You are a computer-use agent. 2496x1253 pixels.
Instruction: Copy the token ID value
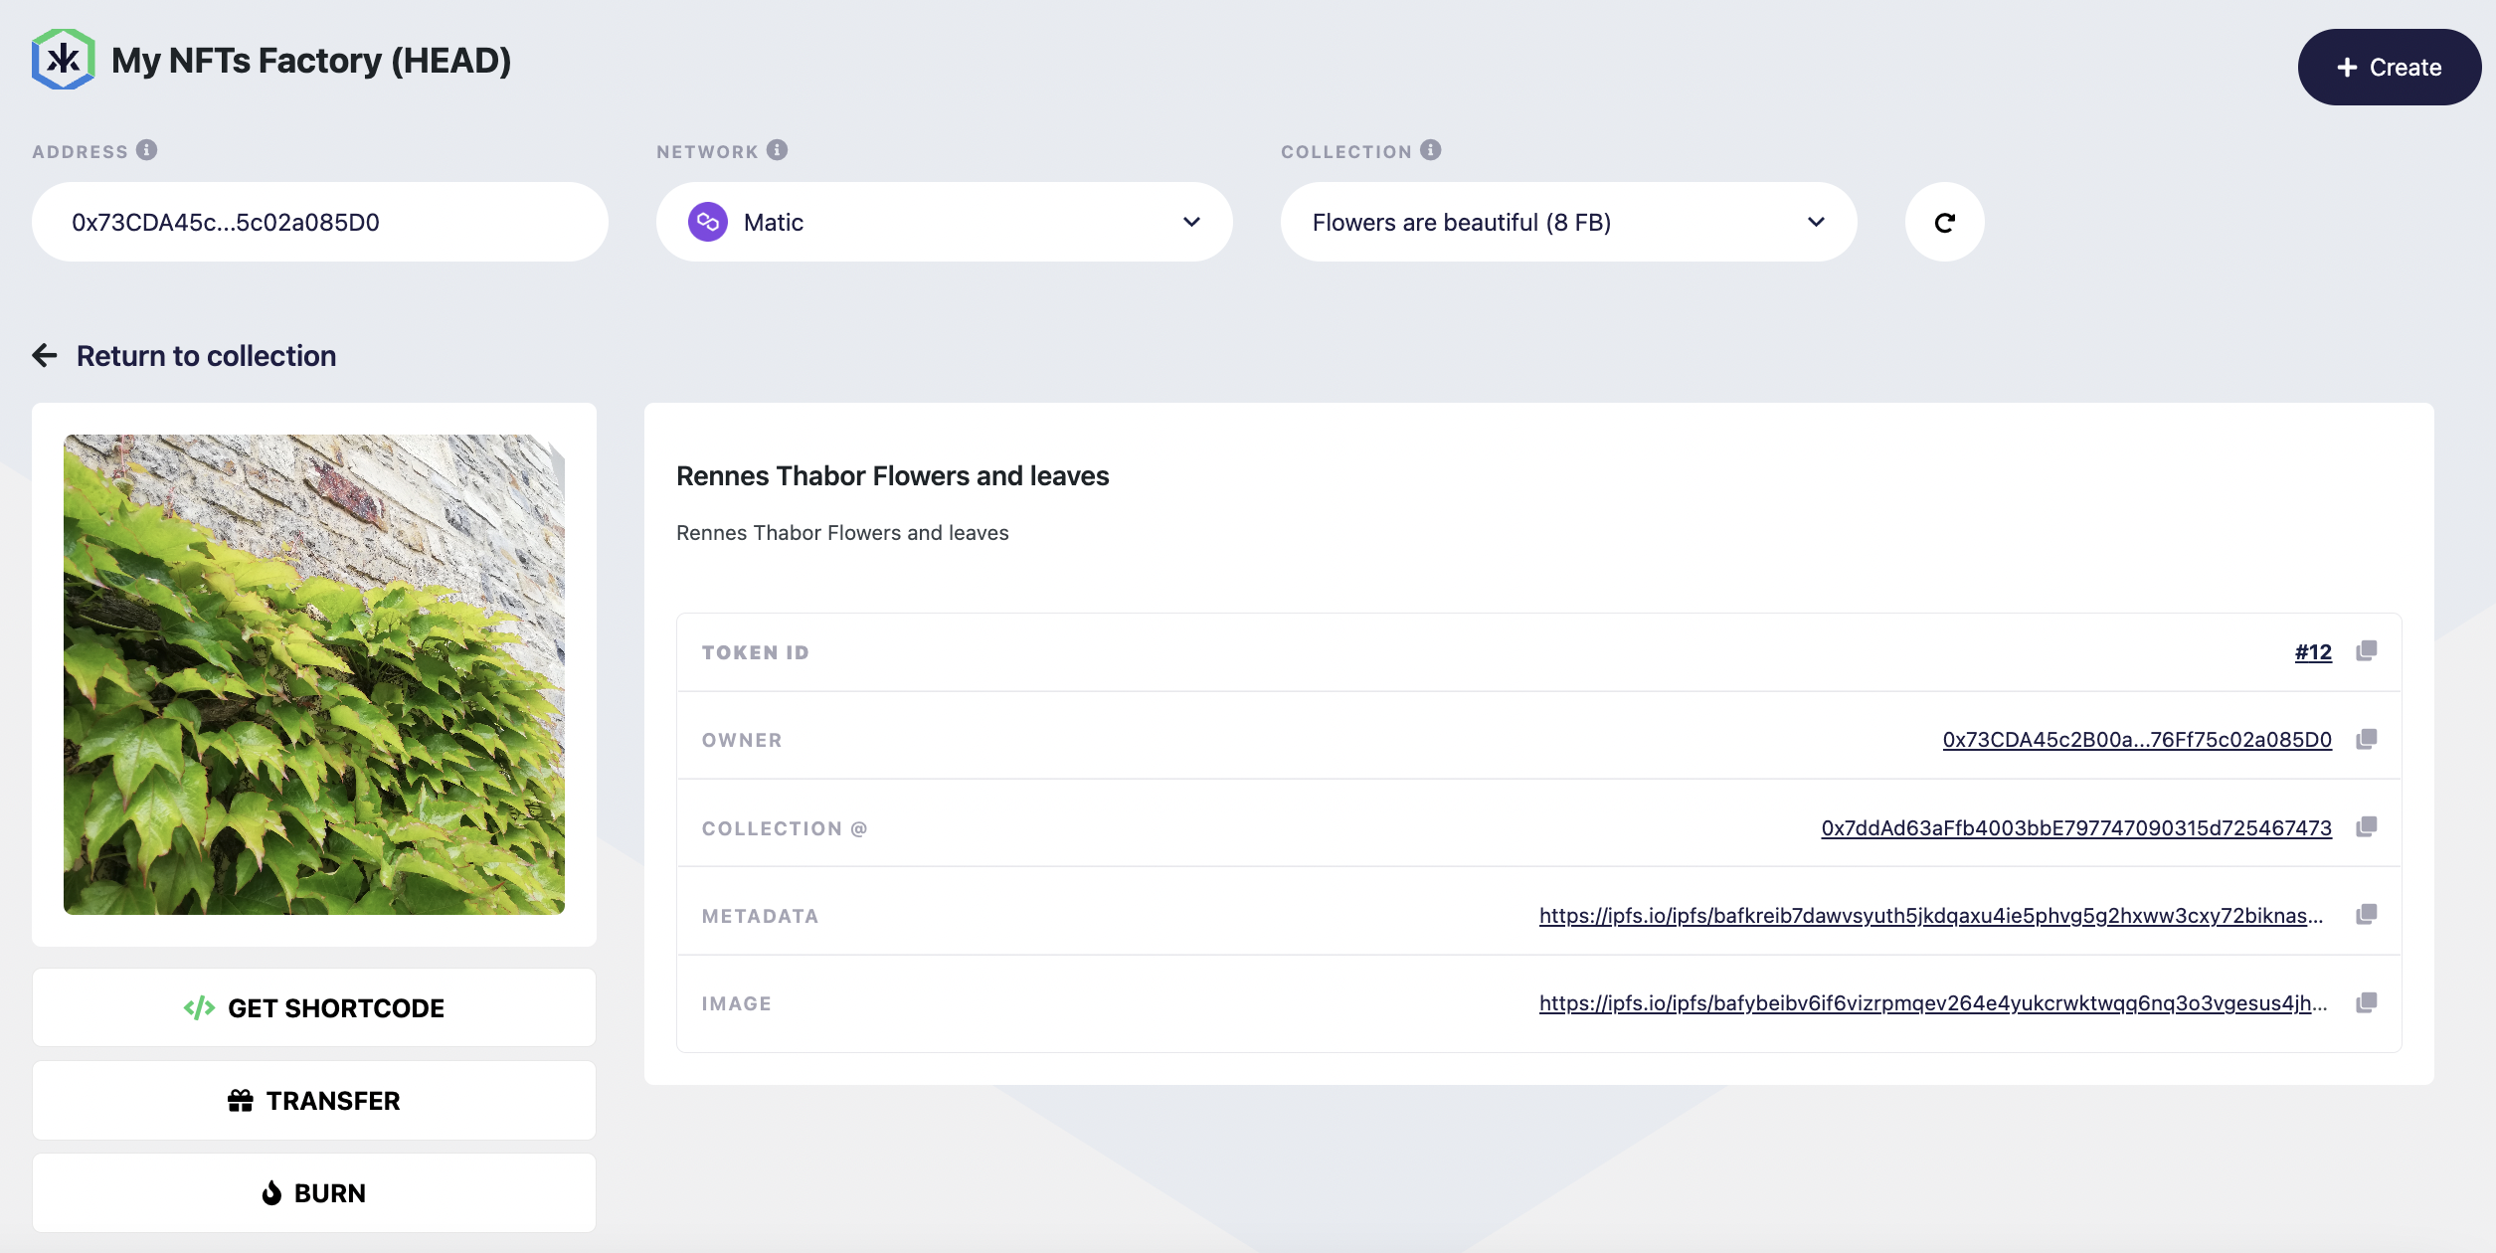click(2366, 651)
